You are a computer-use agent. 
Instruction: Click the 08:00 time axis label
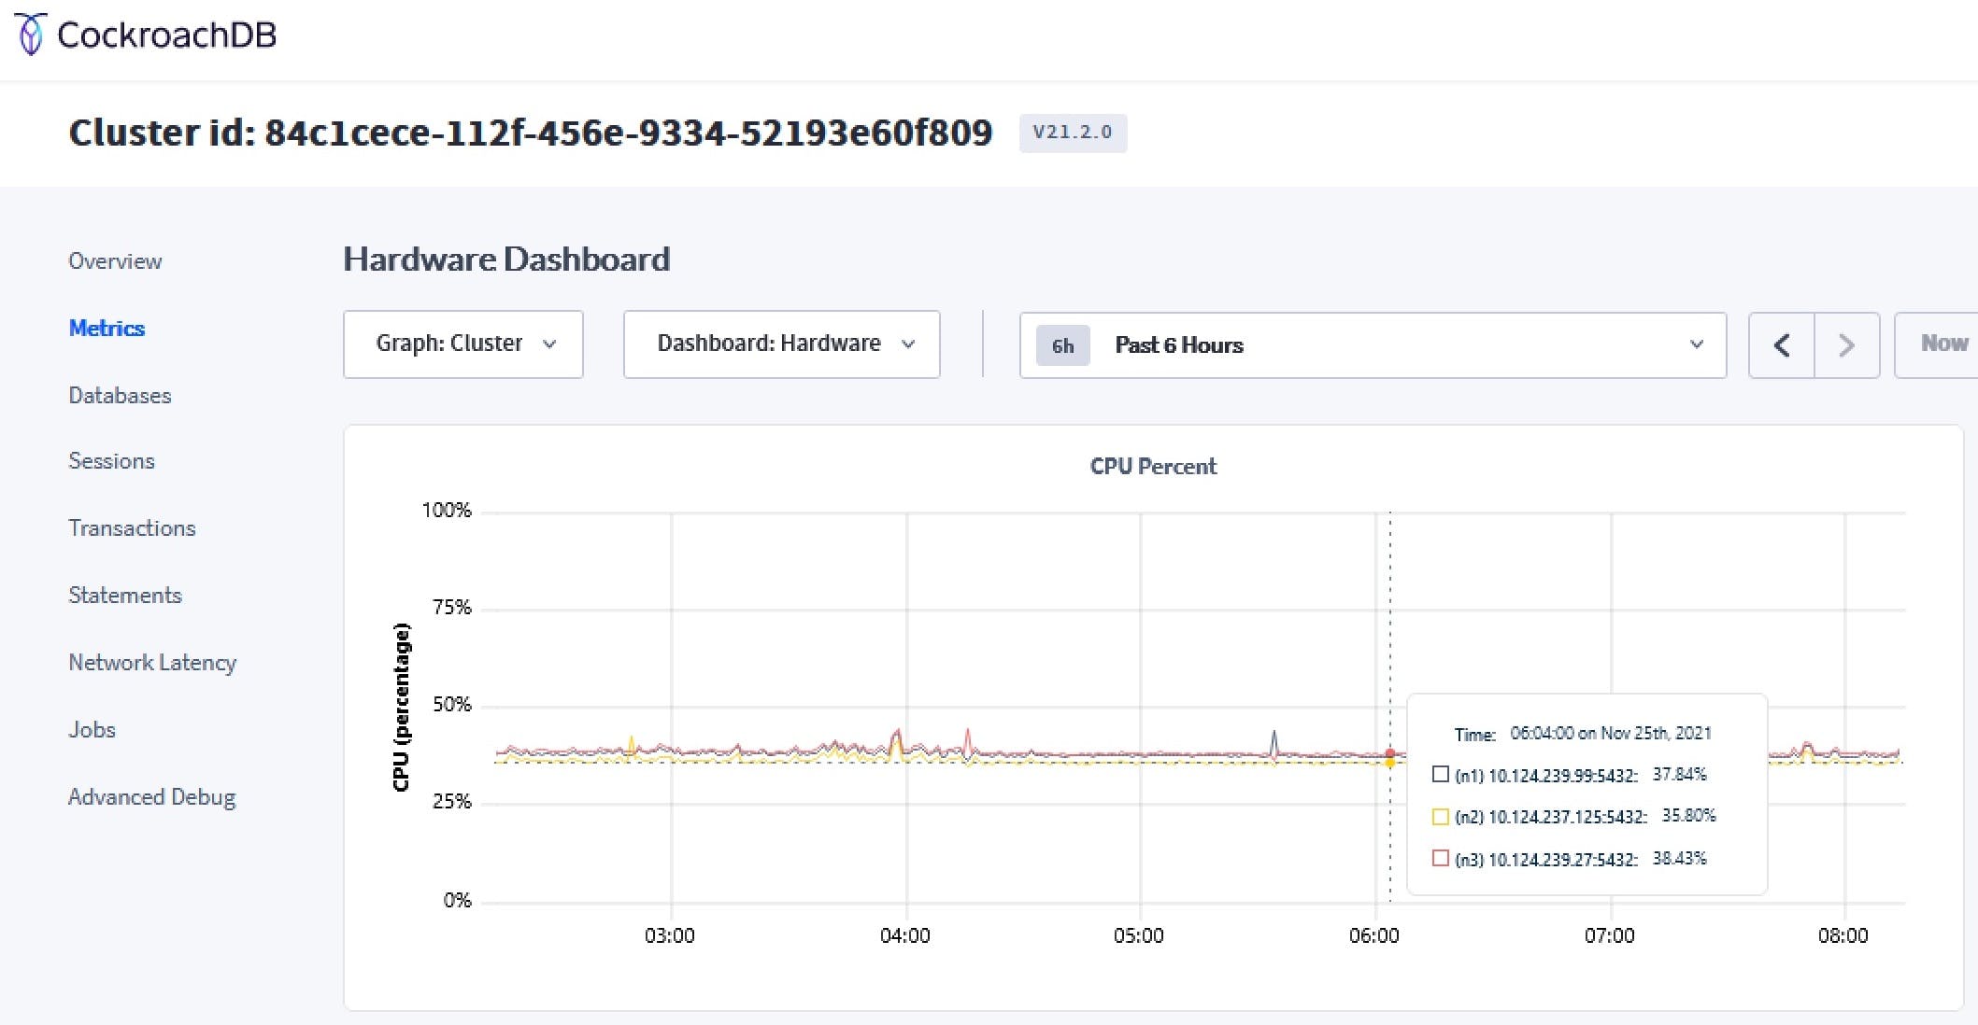pos(1843,935)
